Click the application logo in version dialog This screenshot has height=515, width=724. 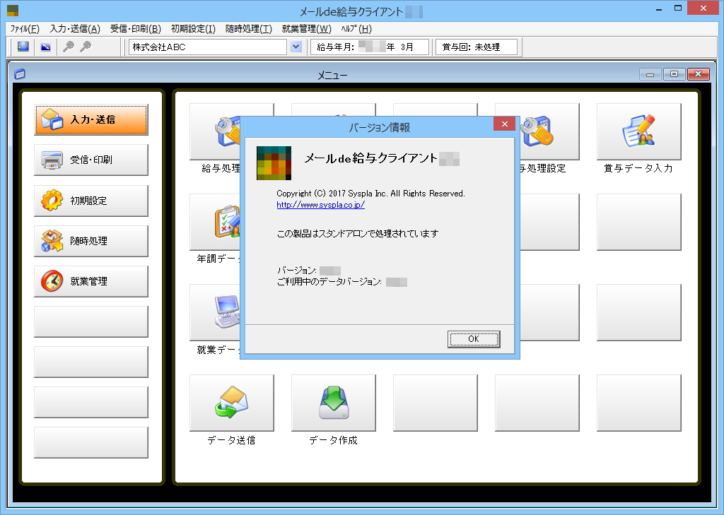click(274, 163)
